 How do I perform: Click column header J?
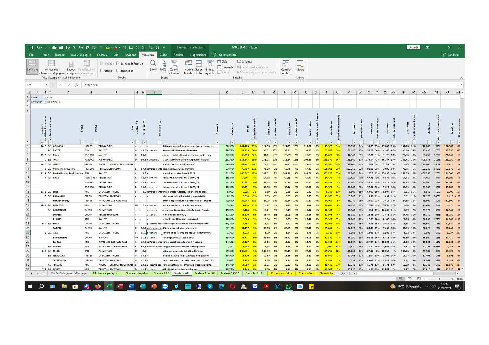pyautogui.click(x=191, y=92)
